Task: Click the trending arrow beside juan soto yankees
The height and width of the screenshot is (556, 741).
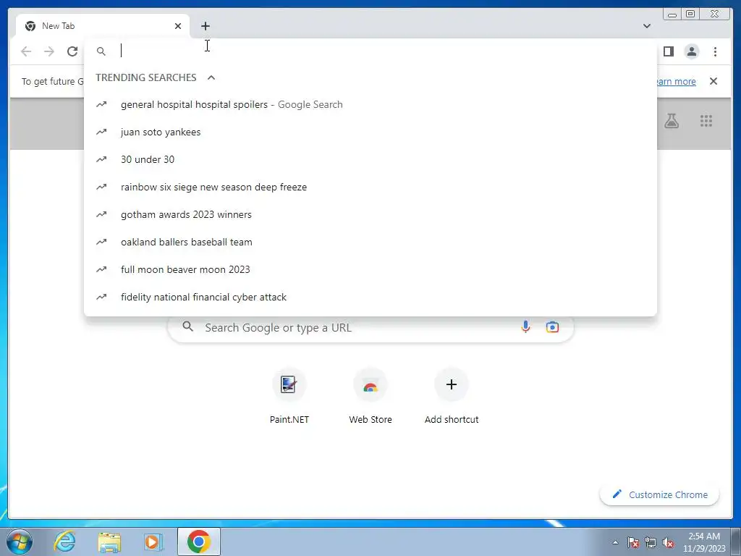Action: (101, 132)
